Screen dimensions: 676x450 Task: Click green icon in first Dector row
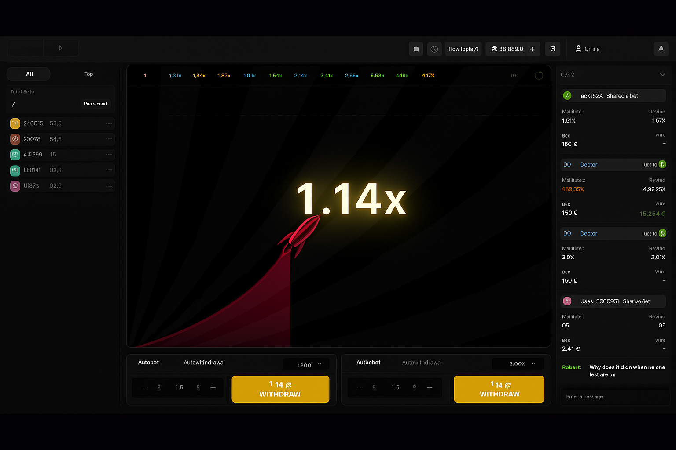[662, 164]
